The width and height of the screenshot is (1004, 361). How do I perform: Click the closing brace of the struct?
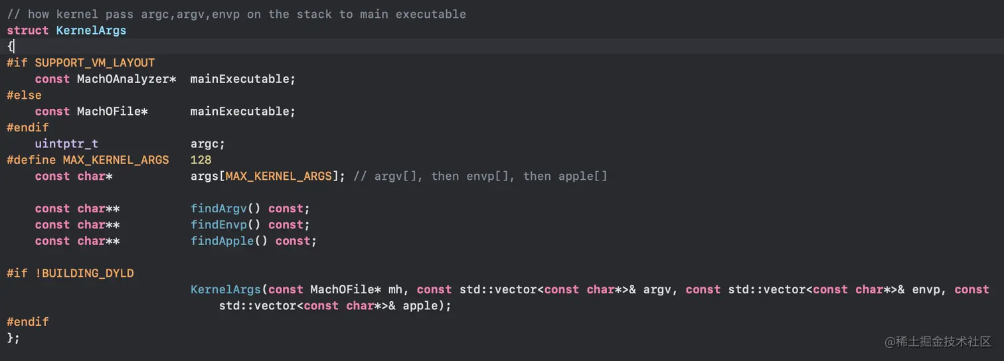point(10,338)
